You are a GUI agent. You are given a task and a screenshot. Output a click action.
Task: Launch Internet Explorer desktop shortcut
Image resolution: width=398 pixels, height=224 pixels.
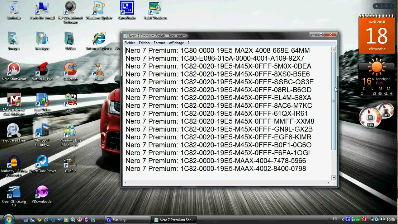click(x=99, y=41)
